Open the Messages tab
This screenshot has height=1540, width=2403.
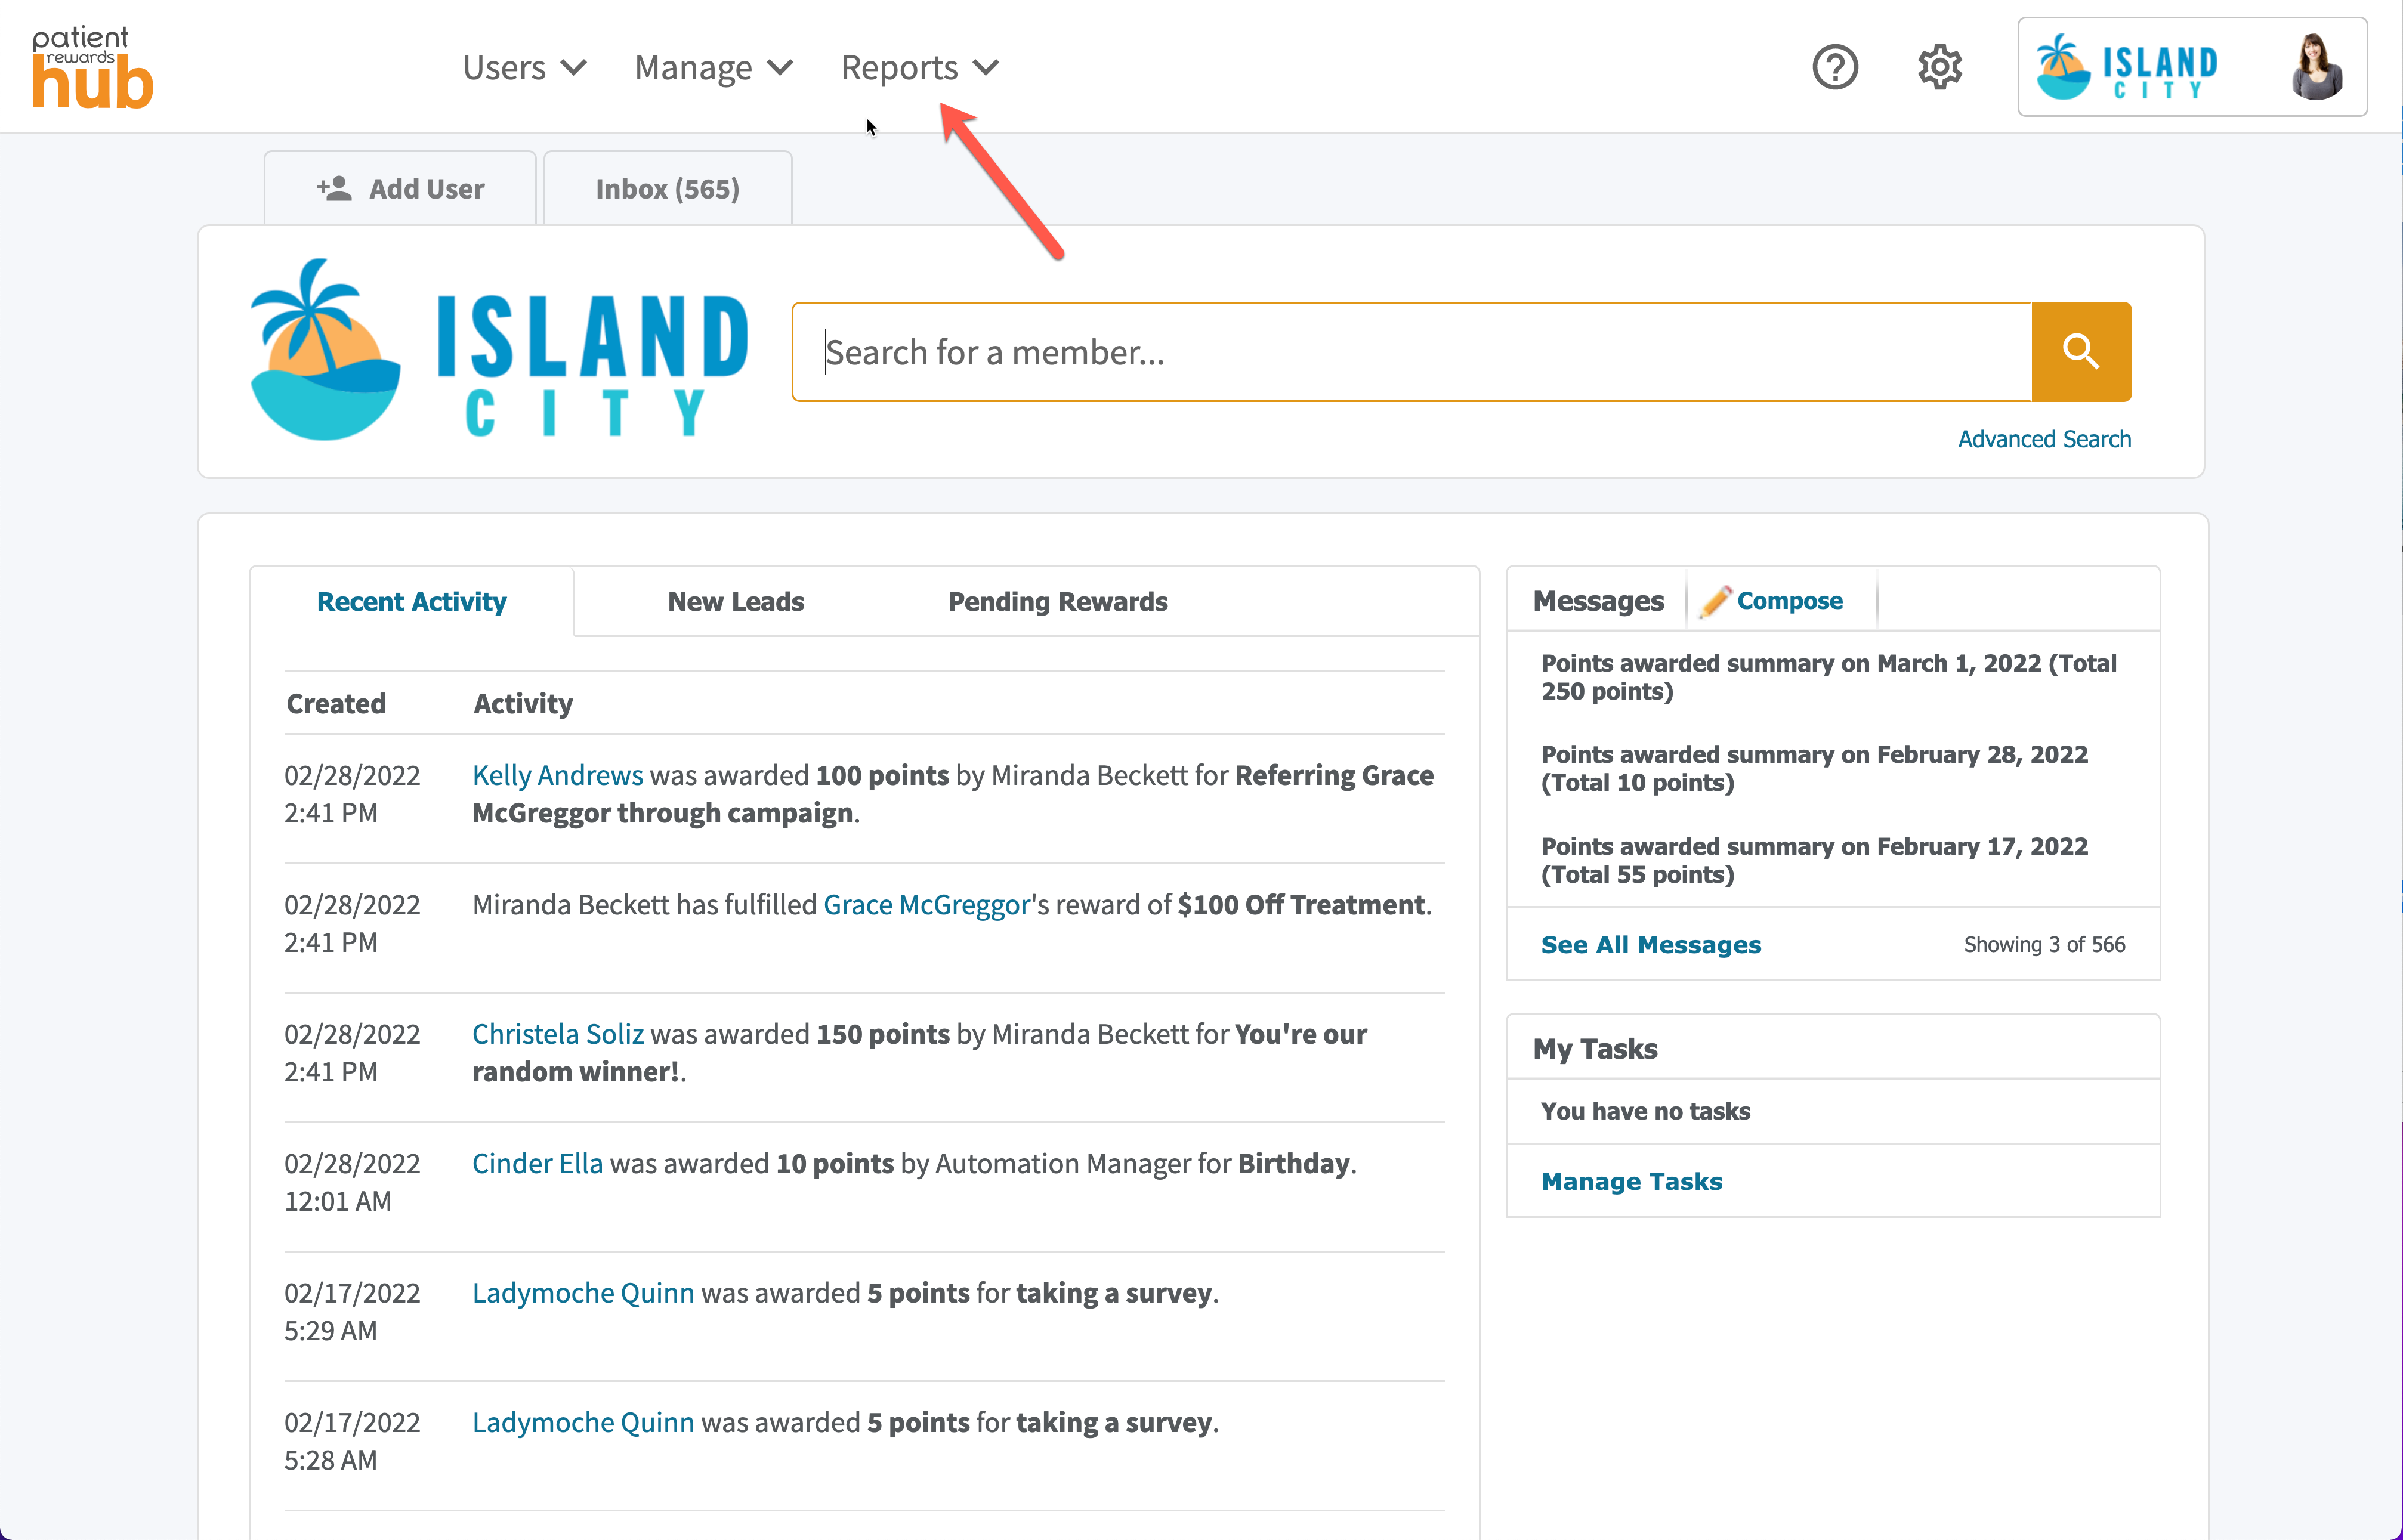pos(1598,601)
